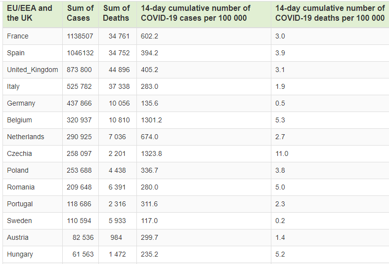This screenshot has width=389, height=264.
Task: Click Czechia's 14-day death rate 11.0
Action: (x=282, y=154)
